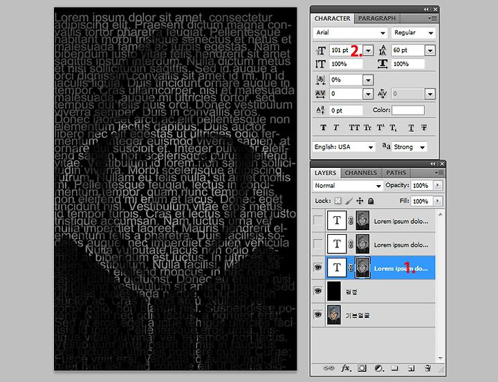Viewport: 498px width, 382px height.
Task: Open the tracking value dropdown
Action: click(x=368, y=94)
